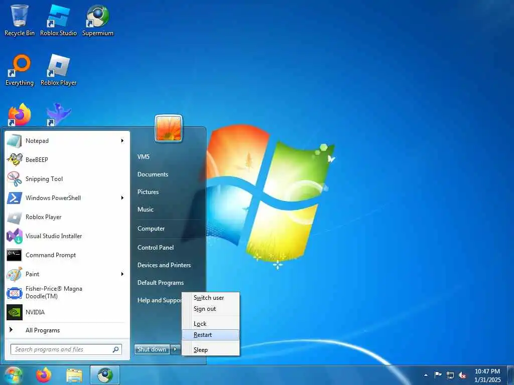Open Firefox from the taskbar
The image size is (514, 385).
tap(44, 375)
